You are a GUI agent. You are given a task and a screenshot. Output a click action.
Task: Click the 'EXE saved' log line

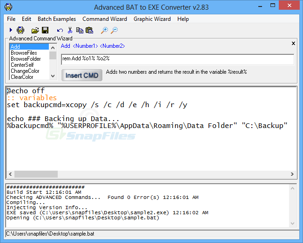pos(107,212)
